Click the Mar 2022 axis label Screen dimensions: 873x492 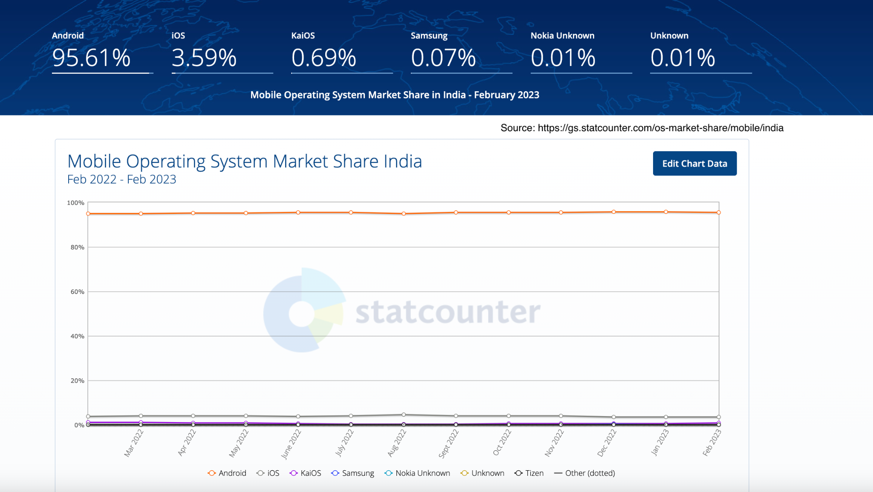pyautogui.click(x=134, y=443)
